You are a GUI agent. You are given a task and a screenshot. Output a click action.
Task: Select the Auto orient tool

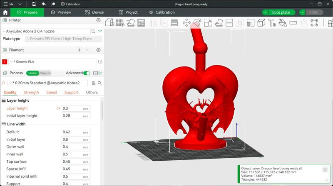pyautogui.click(x=131, y=22)
